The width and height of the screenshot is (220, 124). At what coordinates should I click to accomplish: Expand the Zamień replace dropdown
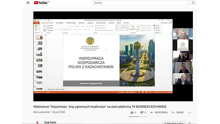click(157, 28)
